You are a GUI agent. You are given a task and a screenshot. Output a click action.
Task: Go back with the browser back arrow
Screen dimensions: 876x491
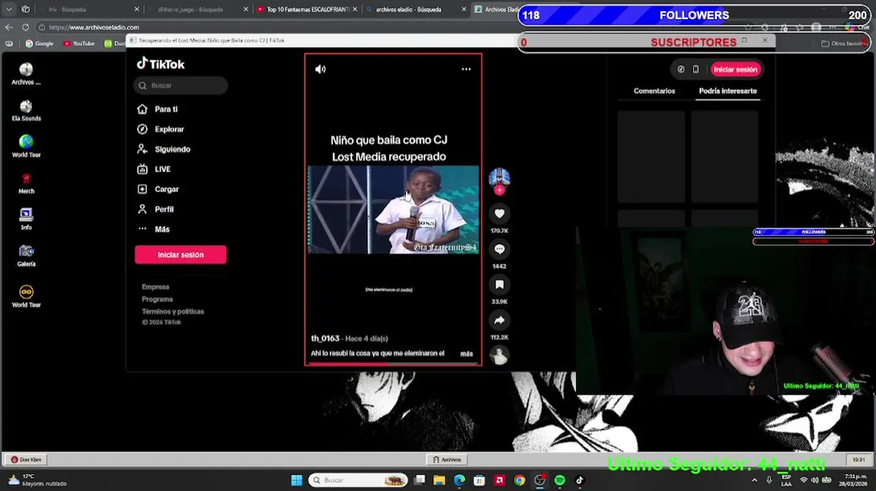(9, 27)
